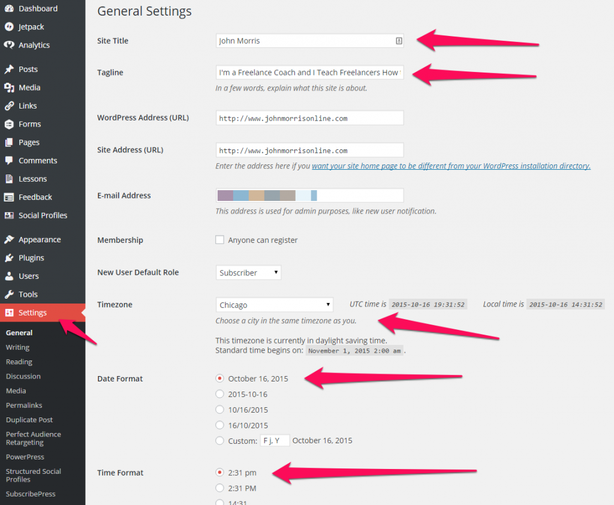The width and height of the screenshot is (614, 505).
Task: Select the 10/16/2015 date format
Action: coord(219,410)
